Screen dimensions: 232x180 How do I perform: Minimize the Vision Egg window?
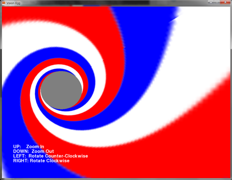pos(211,2)
